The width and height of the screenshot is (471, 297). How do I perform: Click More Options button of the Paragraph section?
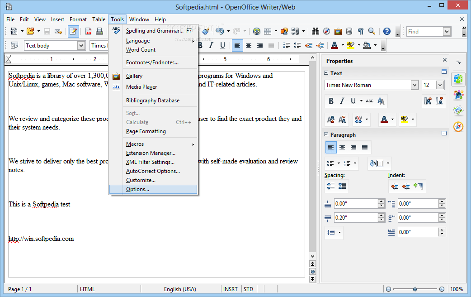[444, 133]
